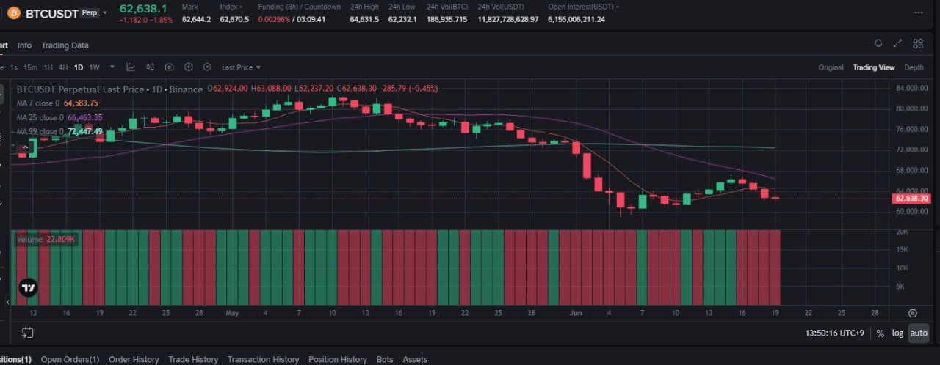
Task: Expand the more time intervals arrow
Action: click(111, 67)
